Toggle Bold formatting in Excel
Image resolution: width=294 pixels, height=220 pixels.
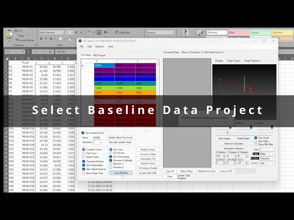(x=41, y=38)
